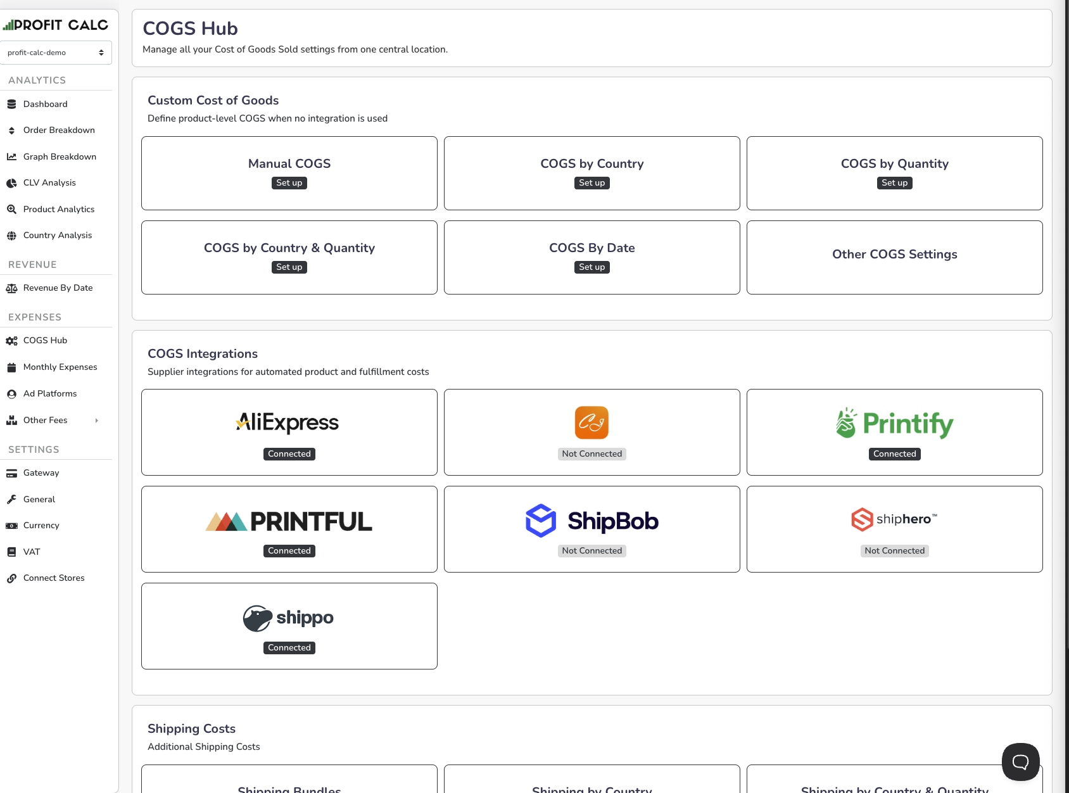Open Order Breakdown page
Viewport: 1069px width, 793px height.
pyautogui.click(x=59, y=130)
